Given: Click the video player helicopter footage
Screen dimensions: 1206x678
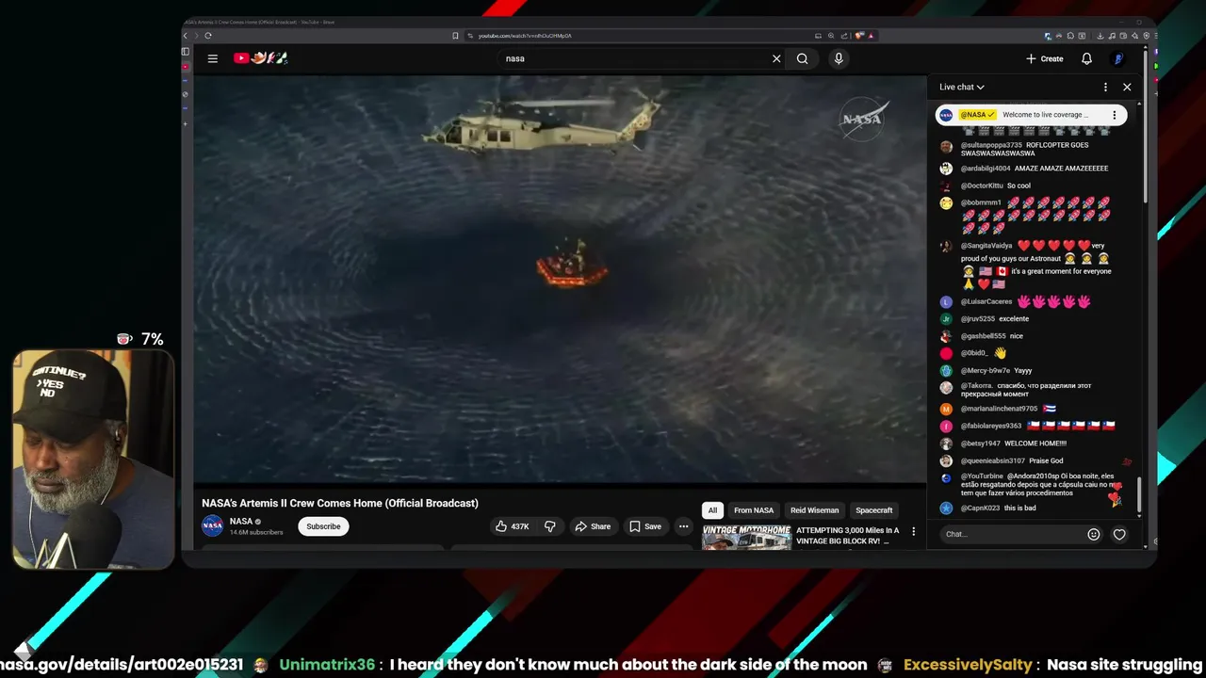Looking at the screenshot, I should 560,280.
